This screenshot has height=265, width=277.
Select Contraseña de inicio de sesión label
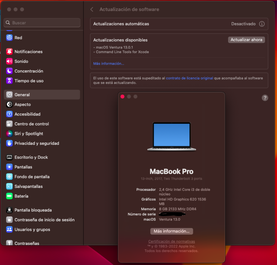[x=45, y=220]
